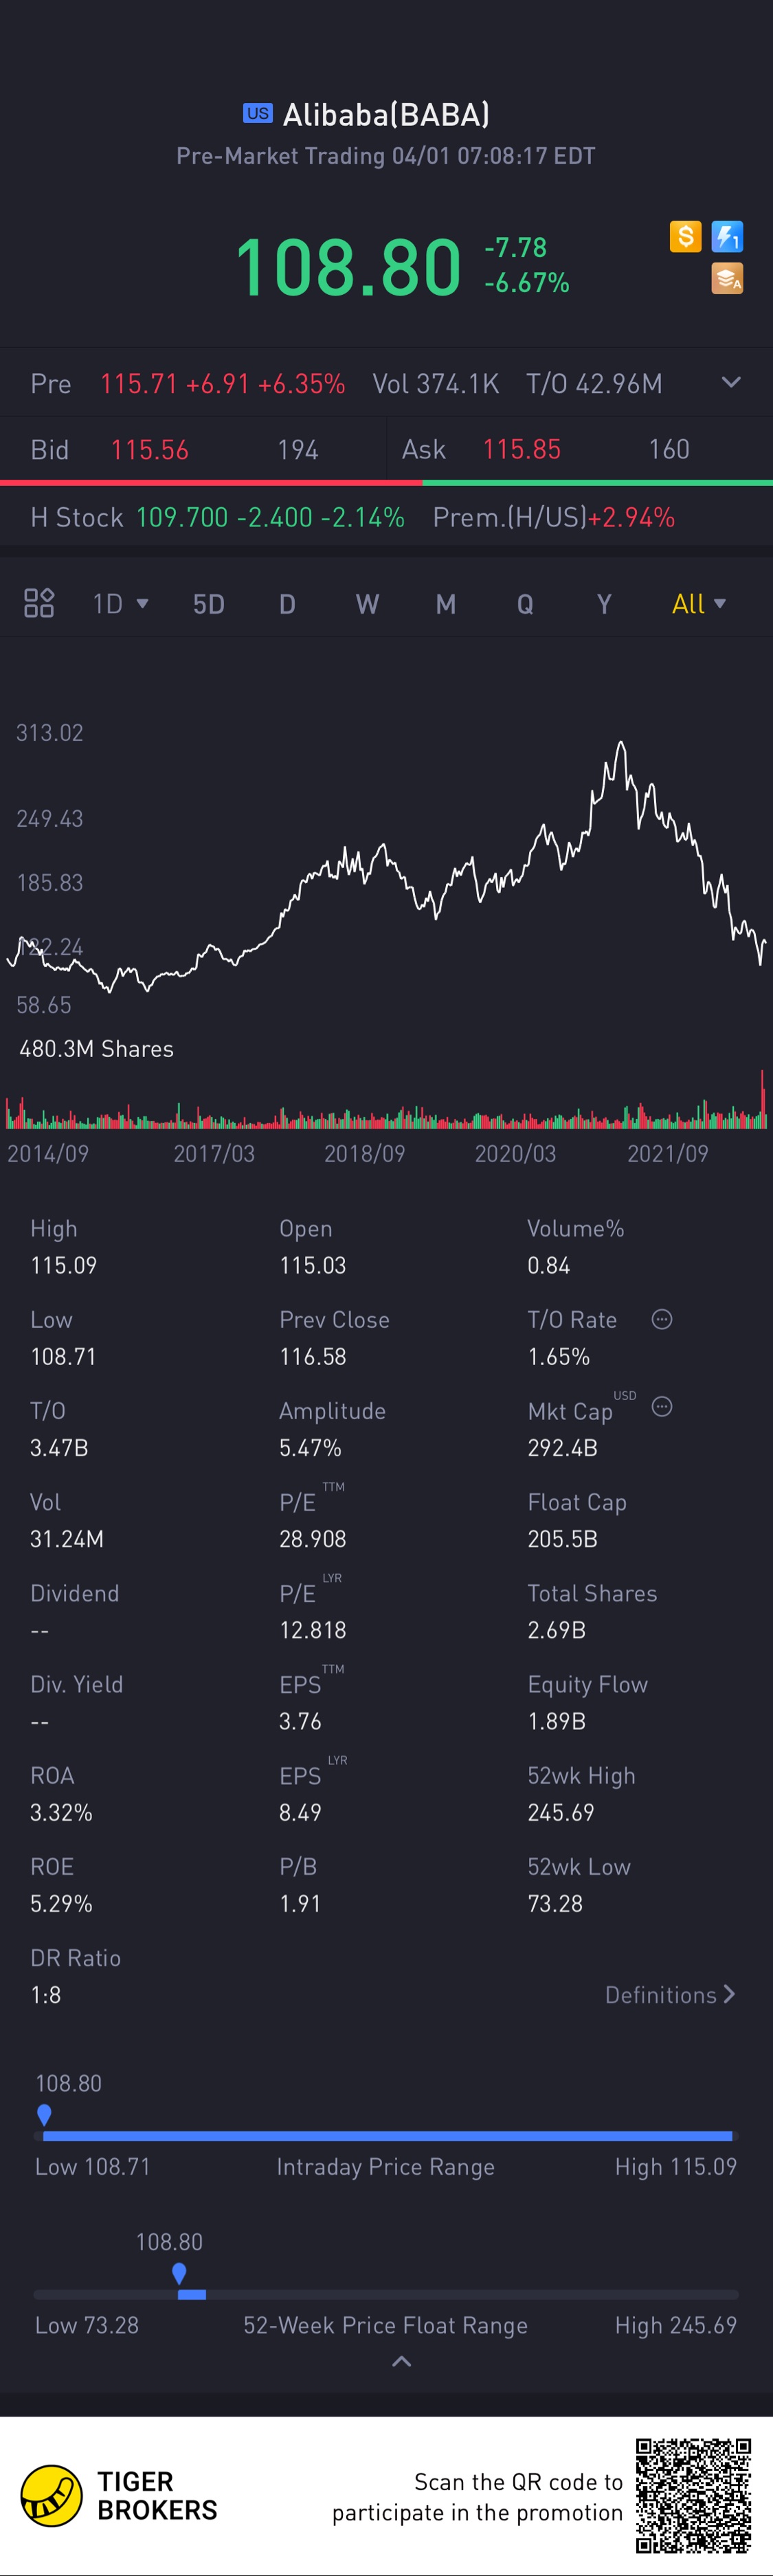
Task: Open the All range dropdown
Action: (698, 604)
